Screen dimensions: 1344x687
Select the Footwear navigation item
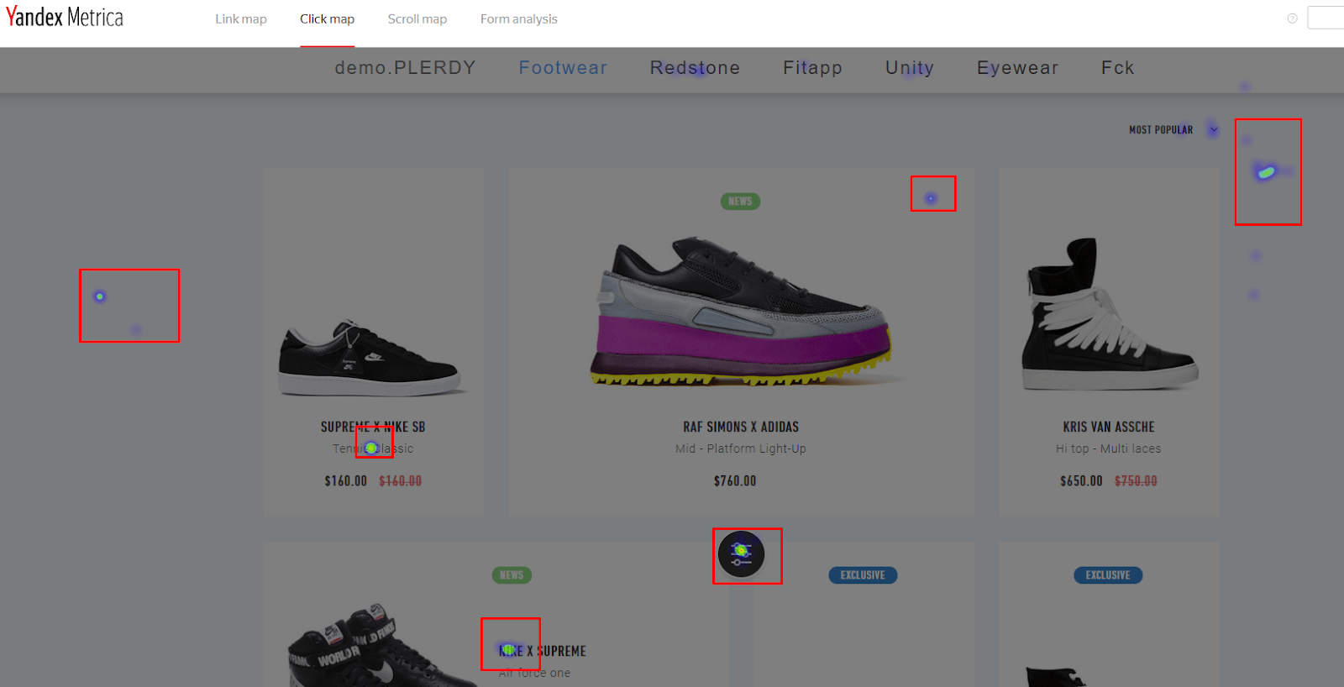click(563, 68)
